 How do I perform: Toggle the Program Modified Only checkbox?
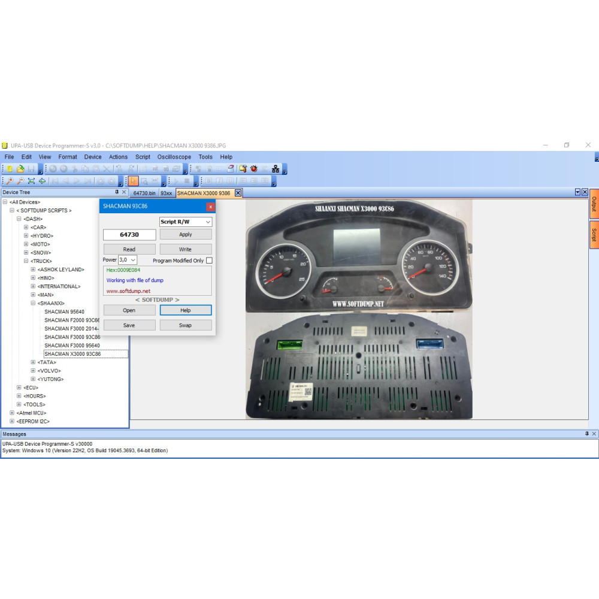click(209, 261)
